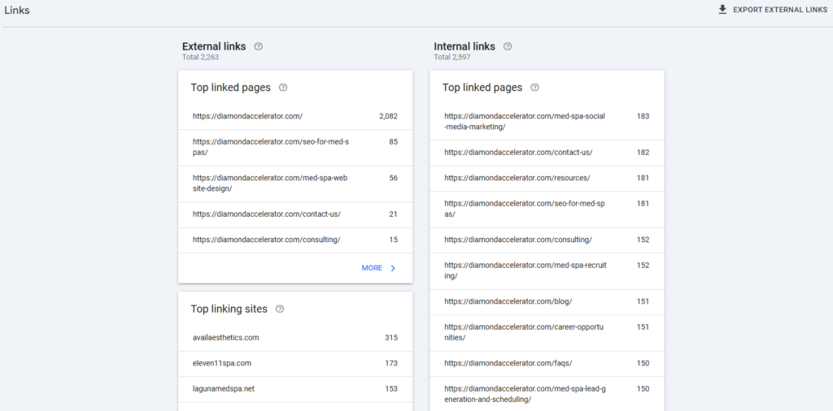Screen dimensions: 833x411
Task: Open internal seo-for-med-spas row with 181 links
Action: point(547,209)
